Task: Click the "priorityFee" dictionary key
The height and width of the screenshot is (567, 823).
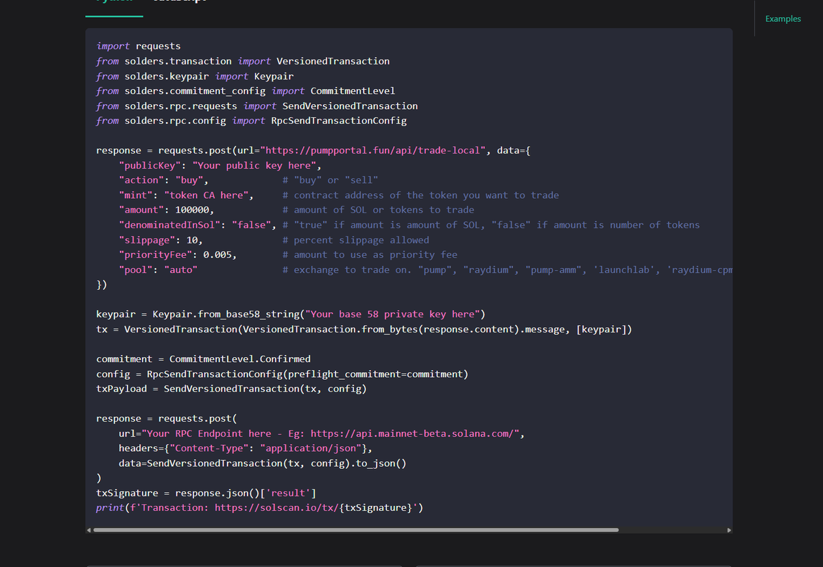Action: point(156,255)
